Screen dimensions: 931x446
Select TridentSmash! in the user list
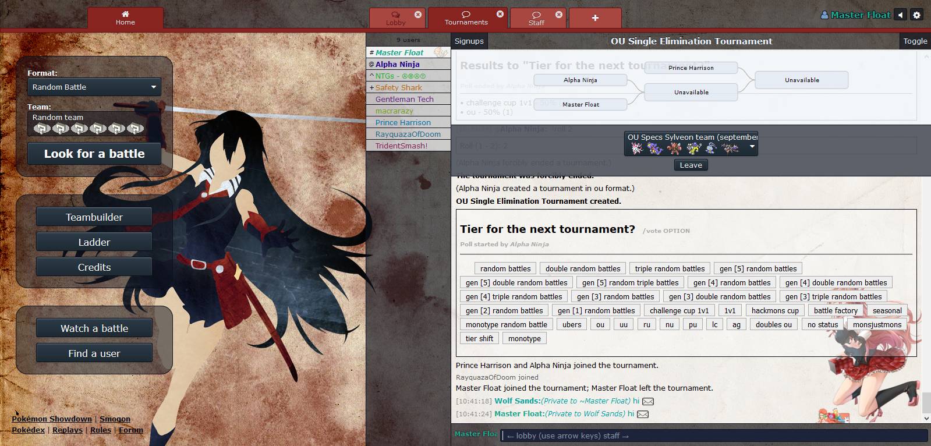408,146
